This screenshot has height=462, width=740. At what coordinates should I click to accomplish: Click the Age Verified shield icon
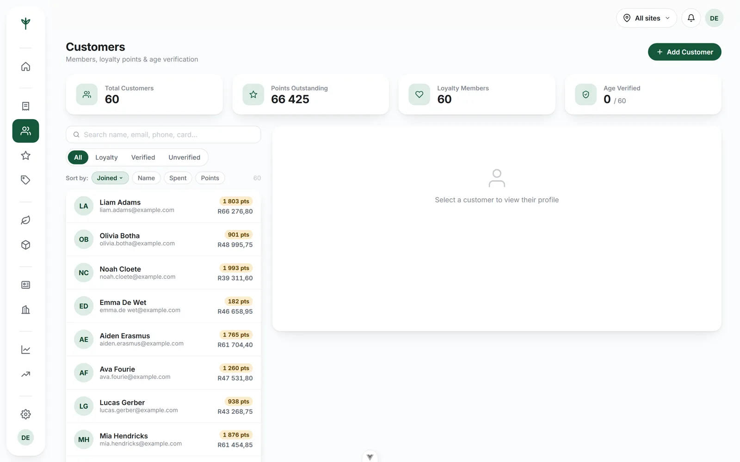[x=586, y=95]
